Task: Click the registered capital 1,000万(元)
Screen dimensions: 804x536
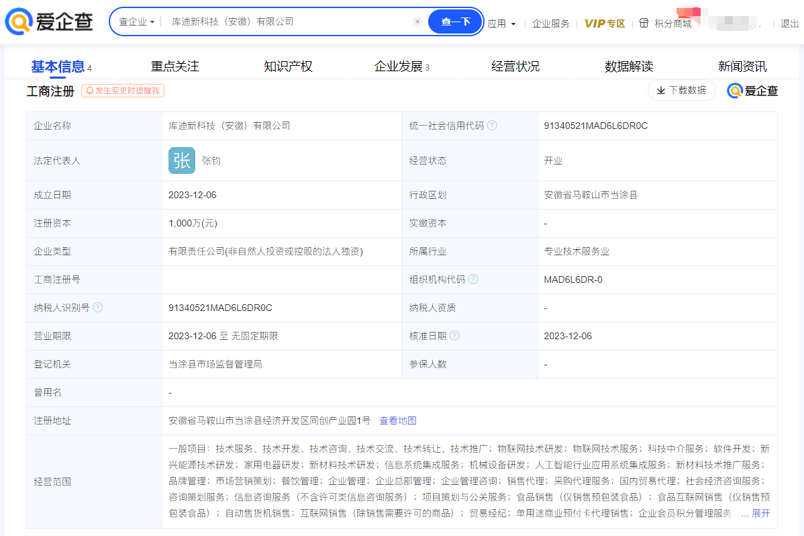Action: pyautogui.click(x=193, y=223)
